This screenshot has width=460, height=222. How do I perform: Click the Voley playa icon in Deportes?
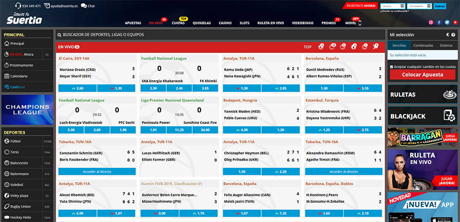(x=7, y=195)
